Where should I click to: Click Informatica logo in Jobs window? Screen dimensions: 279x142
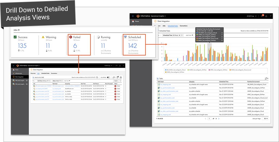click(x=18, y=66)
